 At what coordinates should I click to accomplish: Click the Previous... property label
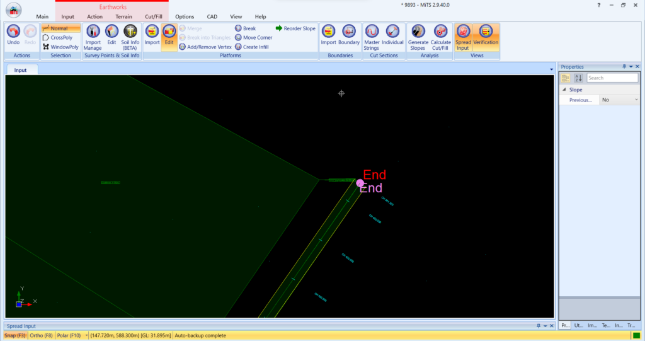pos(580,100)
